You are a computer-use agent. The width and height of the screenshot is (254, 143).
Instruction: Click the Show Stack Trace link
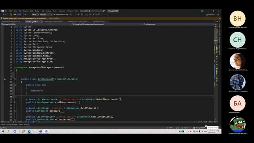[x=54, y=18]
